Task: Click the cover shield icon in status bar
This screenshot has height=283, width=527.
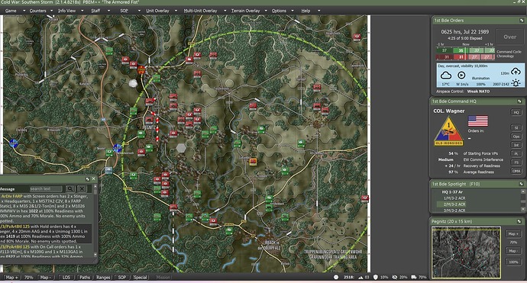Action: [x=376, y=278]
